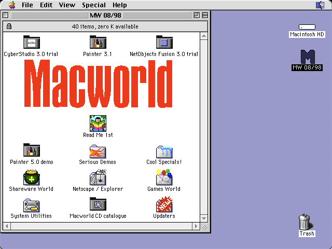Screen dimensions: 332x249
Task: Click the window collapse box
Action: pos(205,15)
